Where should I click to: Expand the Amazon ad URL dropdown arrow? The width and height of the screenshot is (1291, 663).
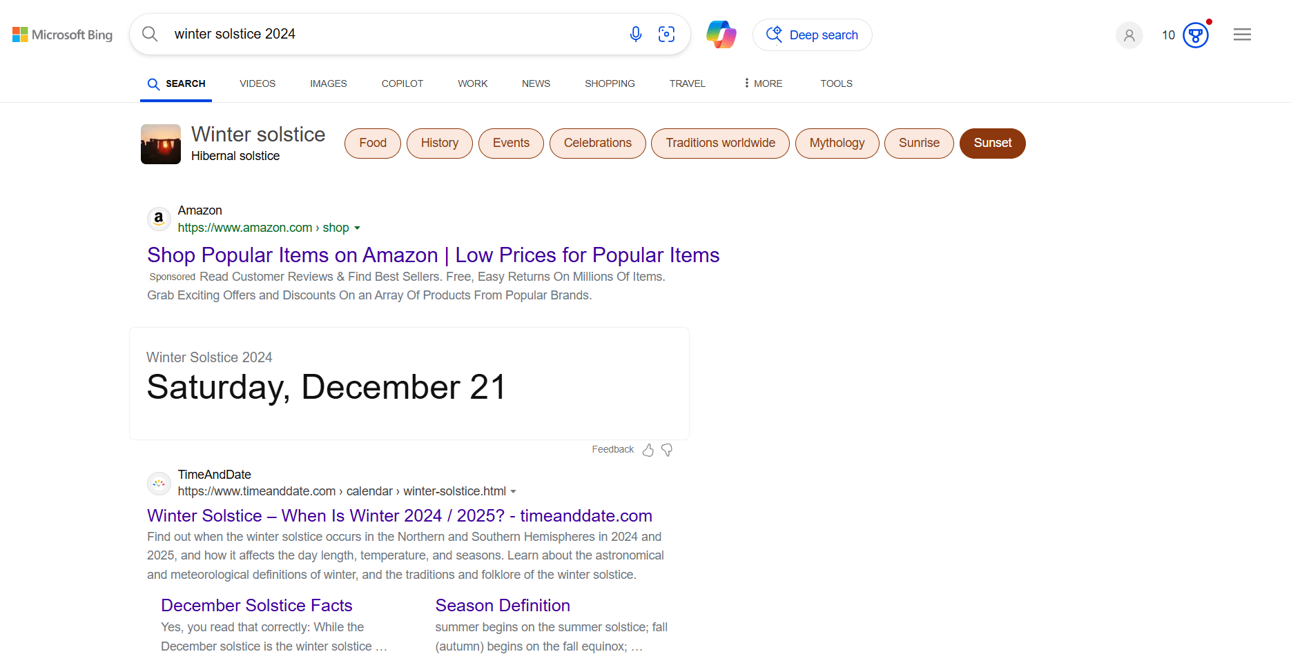pyautogui.click(x=357, y=228)
